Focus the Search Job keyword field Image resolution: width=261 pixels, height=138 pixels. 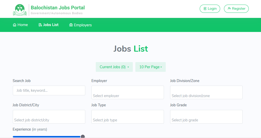49,90
